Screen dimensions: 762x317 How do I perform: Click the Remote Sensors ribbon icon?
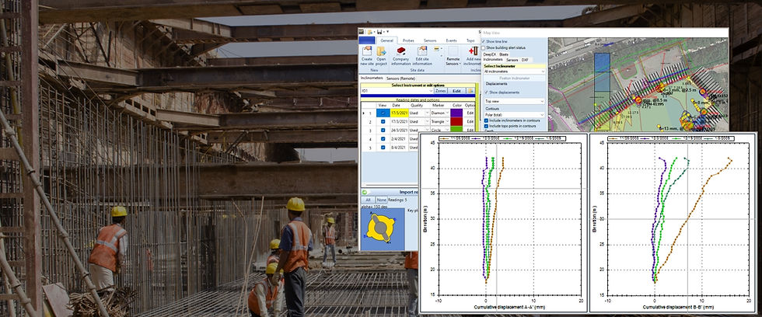(x=453, y=51)
